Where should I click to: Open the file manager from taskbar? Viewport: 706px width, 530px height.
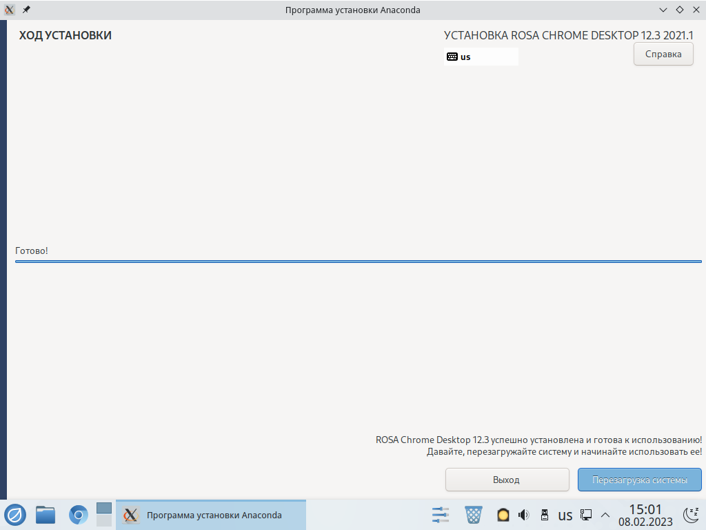[x=46, y=515]
